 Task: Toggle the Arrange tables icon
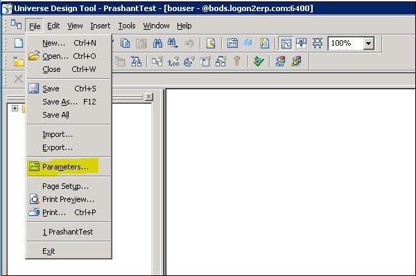click(286, 43)
